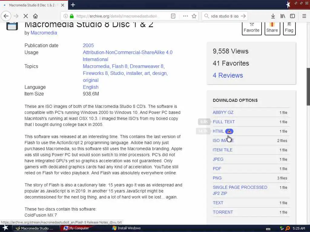Stop loading the page with the X button

26,16
